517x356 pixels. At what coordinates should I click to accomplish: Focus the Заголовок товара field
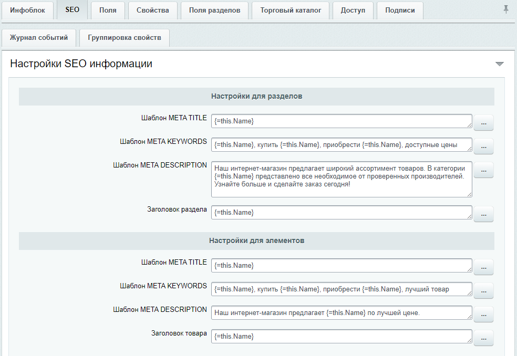click(342, 336)
